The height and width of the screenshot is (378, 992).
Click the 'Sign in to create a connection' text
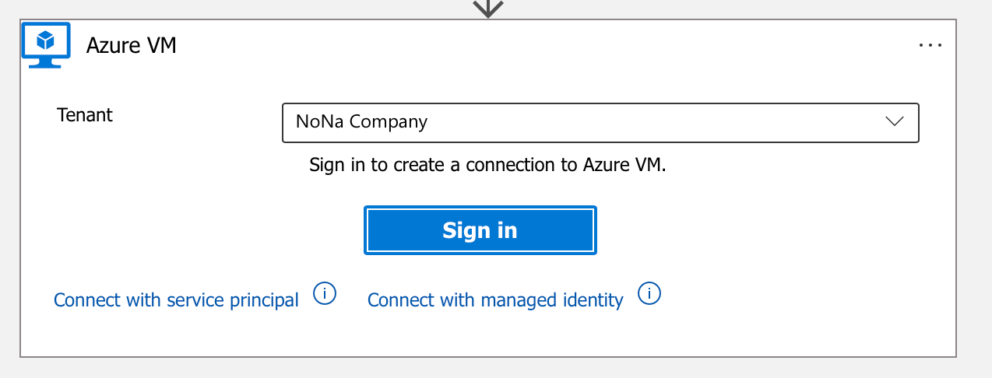point(487,165)
